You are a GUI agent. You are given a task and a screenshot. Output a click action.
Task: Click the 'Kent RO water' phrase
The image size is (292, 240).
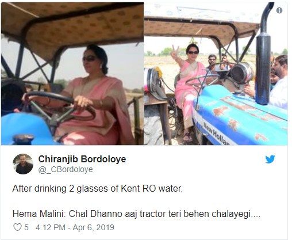tap(152, 189)
